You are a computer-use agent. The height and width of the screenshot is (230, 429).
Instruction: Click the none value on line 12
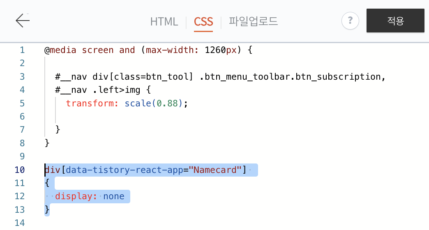point(114,196)
